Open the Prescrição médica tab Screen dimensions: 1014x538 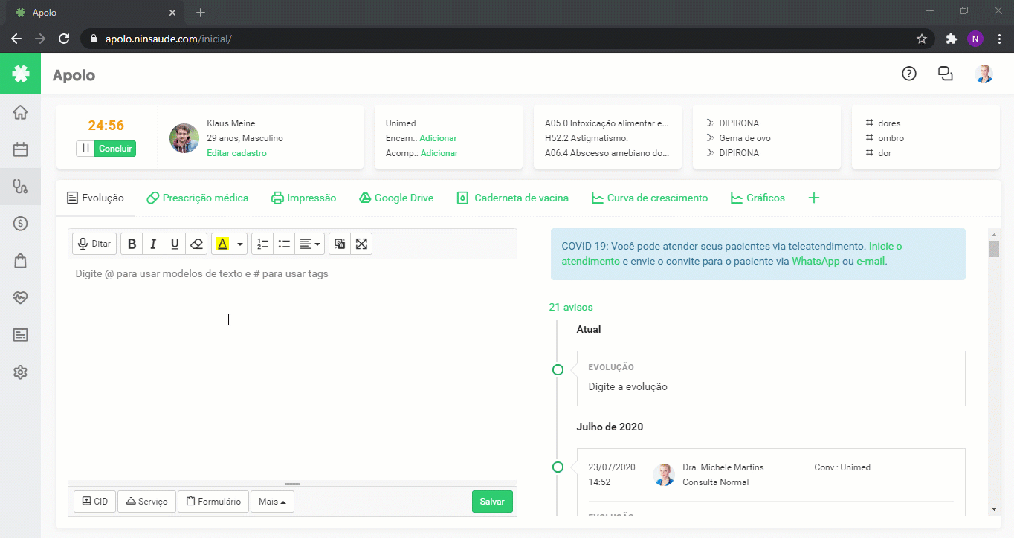point(198,198)
